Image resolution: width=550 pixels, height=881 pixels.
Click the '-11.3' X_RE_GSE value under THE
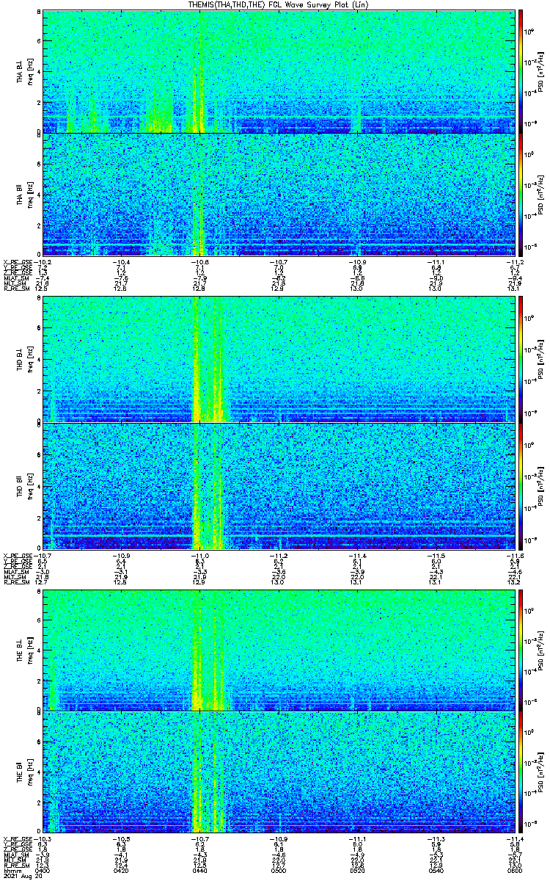(x=436, y=840)
